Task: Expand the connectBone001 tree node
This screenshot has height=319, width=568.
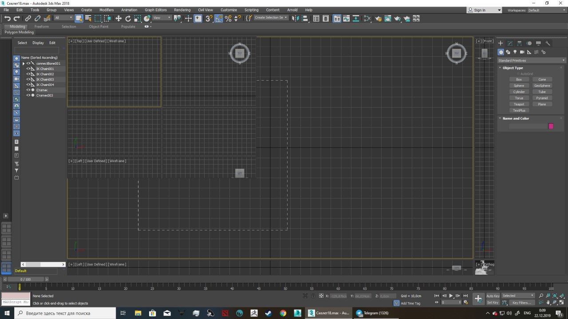Action: pyautogui.click(x=24, y=63)
